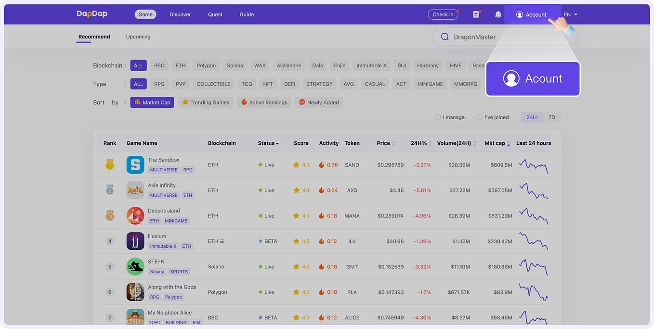654x329 pixels.
Task: Click the search magnifier icon
Action: (445, 37)
